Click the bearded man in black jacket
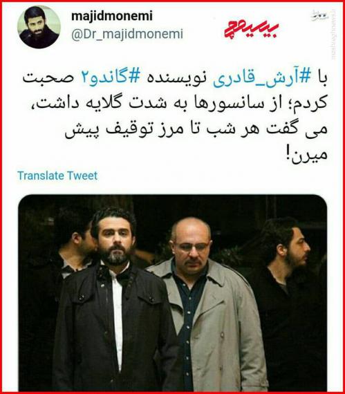345x394 pixels. 114,301
